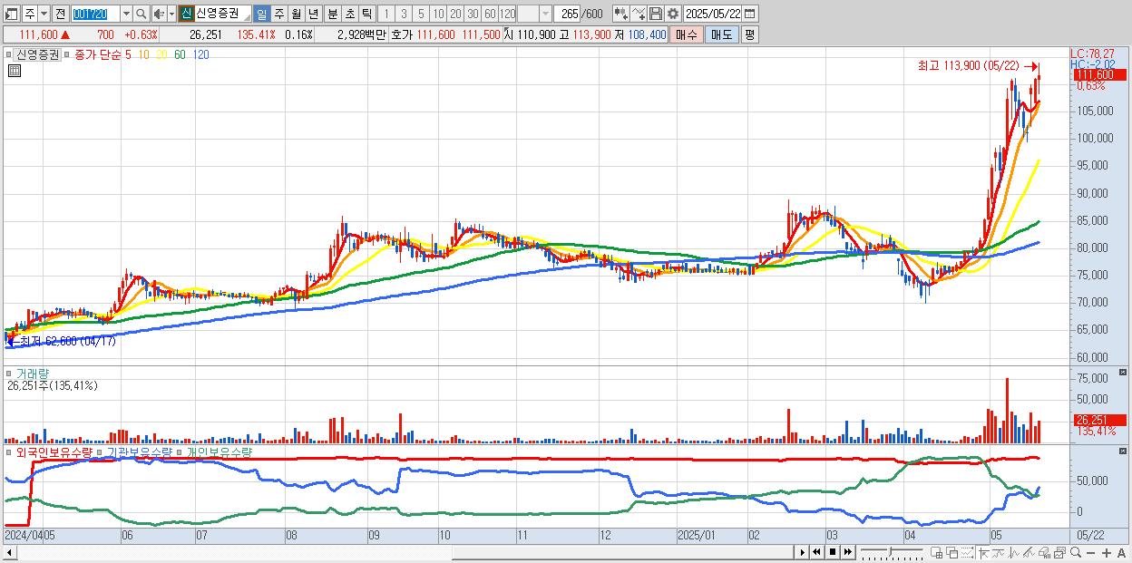Click the magnifier stock search icon
The image size is (1132, 563).
[x=141, y=14]
